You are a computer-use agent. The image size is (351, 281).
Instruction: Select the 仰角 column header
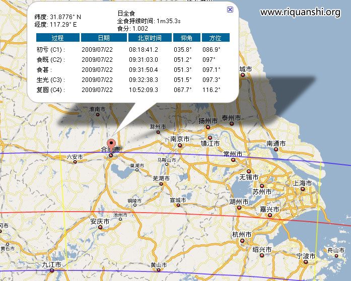pos(186,38)
